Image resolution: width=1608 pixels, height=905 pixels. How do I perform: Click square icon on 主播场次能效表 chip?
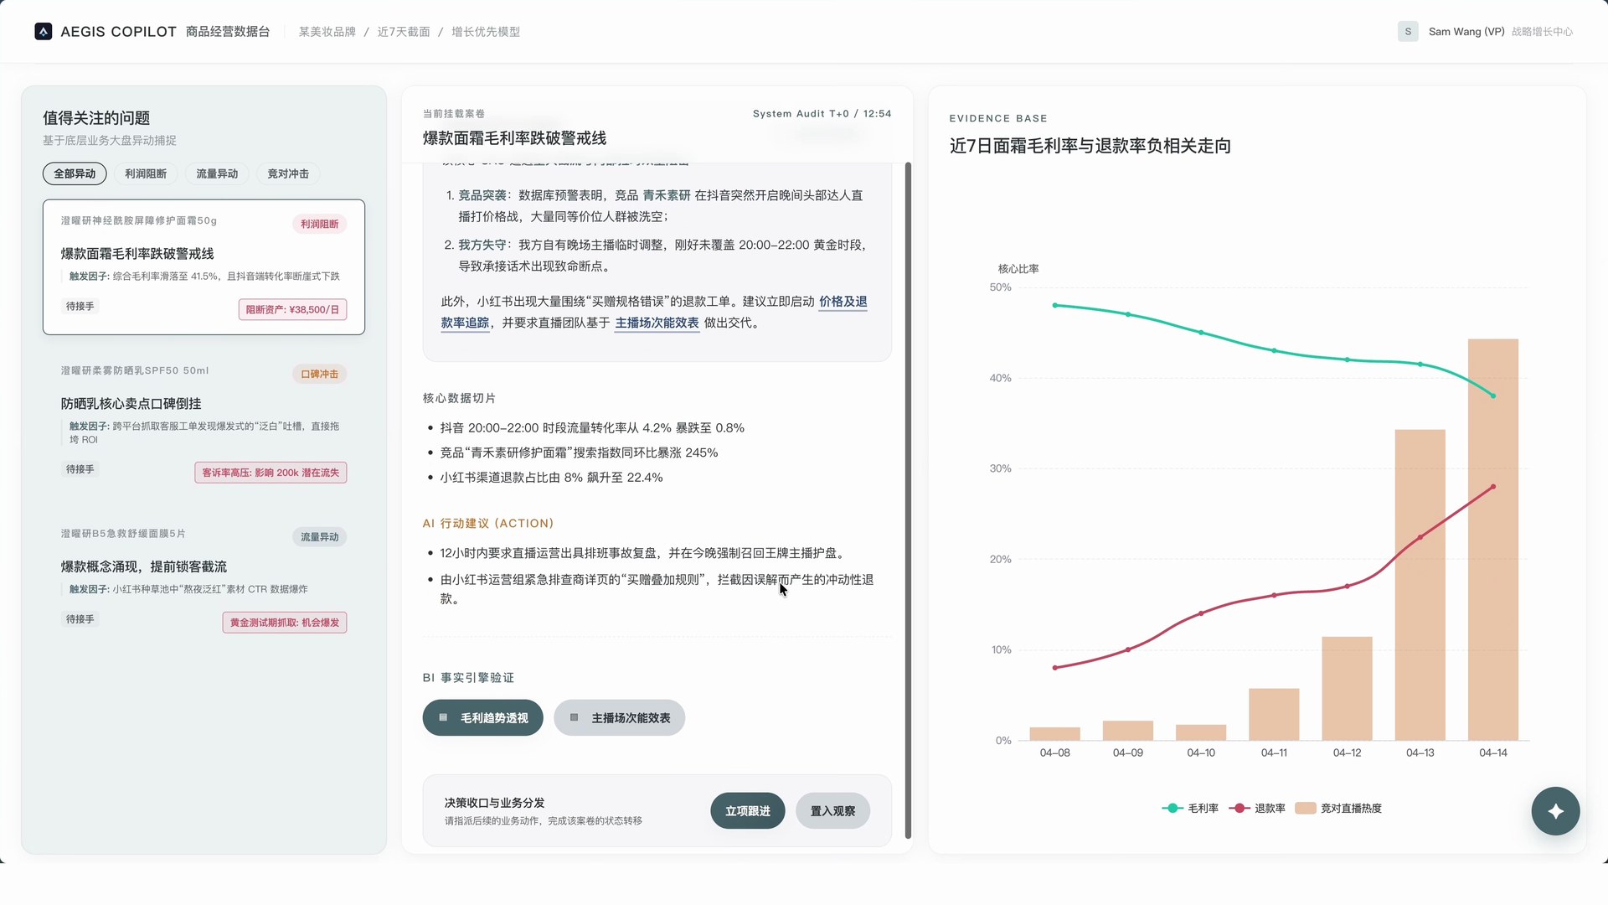574,717
